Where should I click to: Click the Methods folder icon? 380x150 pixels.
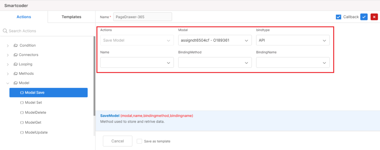tap(16, 74)
